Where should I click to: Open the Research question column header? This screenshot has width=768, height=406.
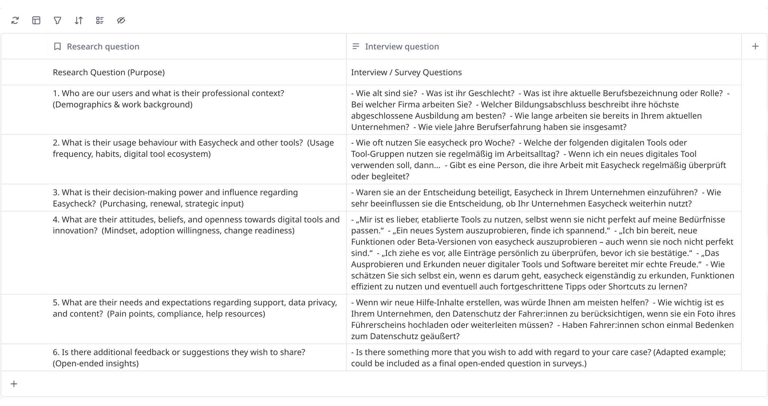[103, 46]
